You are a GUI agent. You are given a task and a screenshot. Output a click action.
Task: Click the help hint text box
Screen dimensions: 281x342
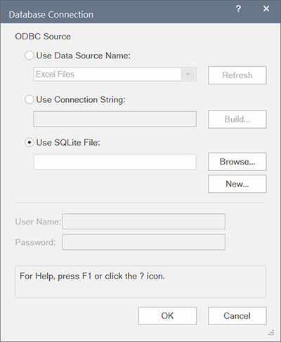pyautogui.click(x=140, y=281)
